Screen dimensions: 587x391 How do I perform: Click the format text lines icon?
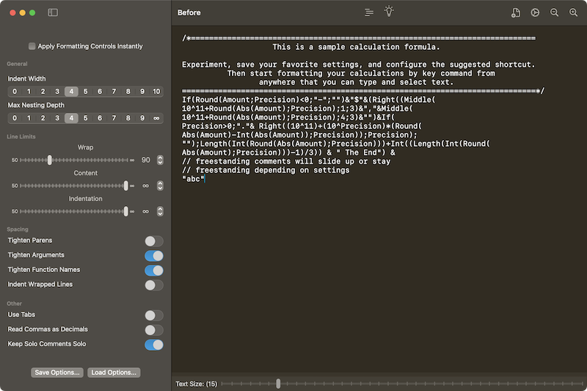click(x=369, y=12)
